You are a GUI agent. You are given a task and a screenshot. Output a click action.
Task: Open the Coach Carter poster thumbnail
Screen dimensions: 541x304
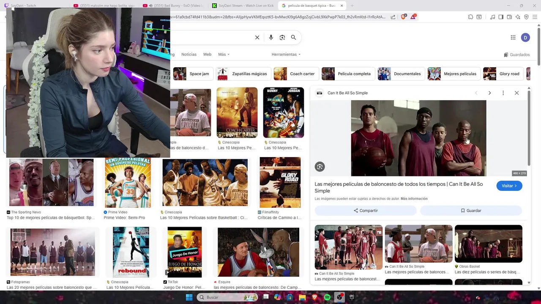point(237,113)
